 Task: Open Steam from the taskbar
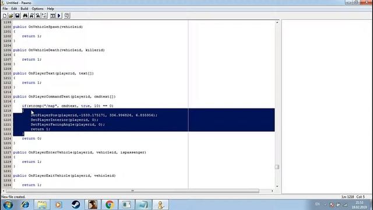(76, 205)
